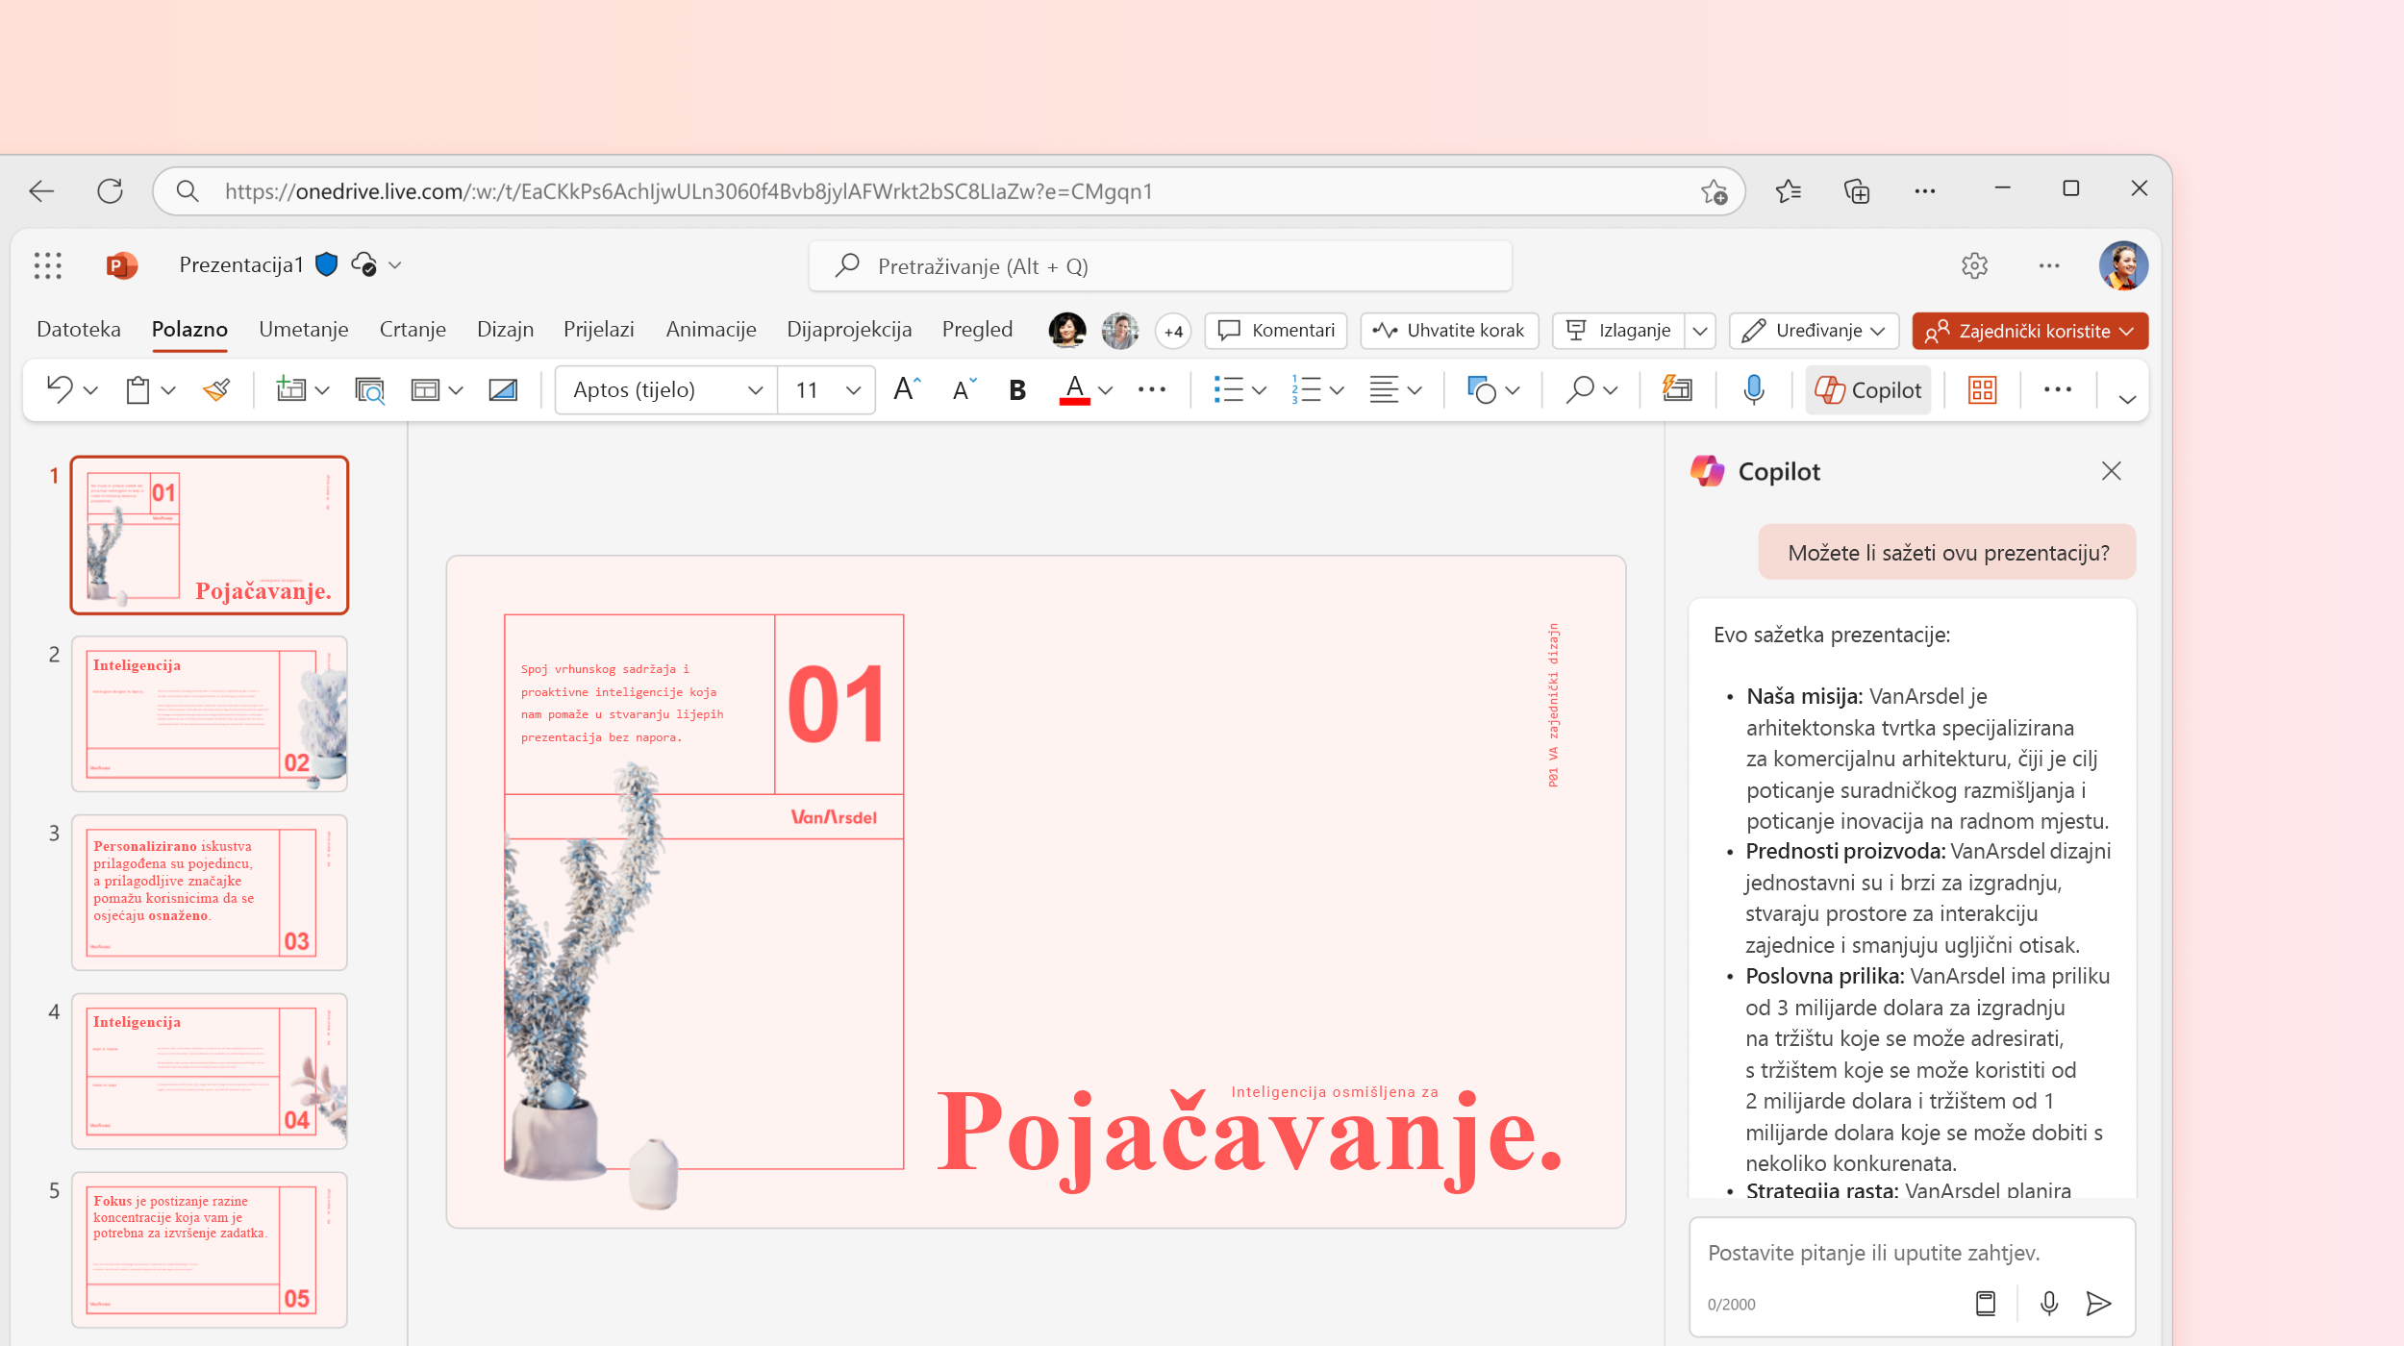Screen dimensions: 2404x1346
Task: Click the orange grid add-ins icon
Action: tap(1983, 389)
